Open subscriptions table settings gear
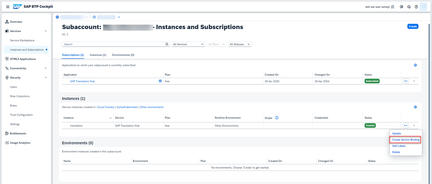Image resolution: width=432 pixels, height=184 pixels. [x=415, y=65]
